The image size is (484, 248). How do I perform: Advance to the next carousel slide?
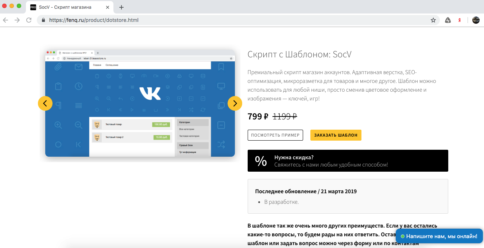pos(235,103)
